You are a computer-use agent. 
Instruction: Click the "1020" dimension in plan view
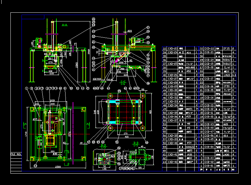[x=52, y=100]
